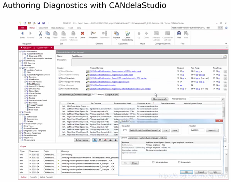Viewport: 231px width, 182px height.
Task: Click the Back navigation arrow
Action: pyautogui.click(x=22, y=33)
